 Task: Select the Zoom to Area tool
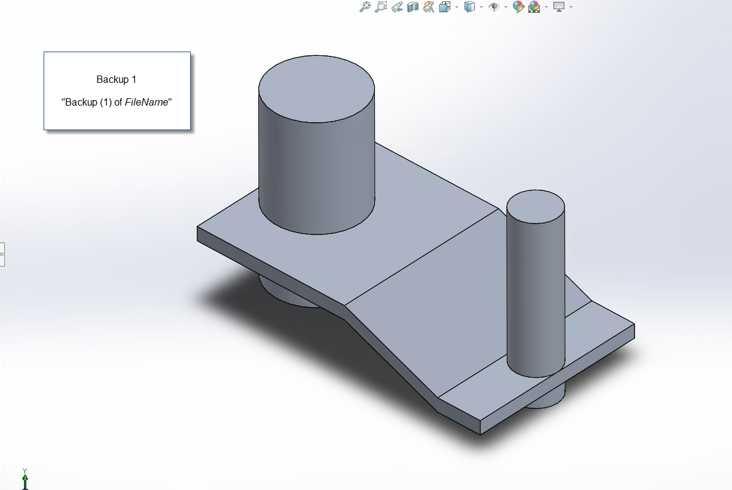point(380,7)
